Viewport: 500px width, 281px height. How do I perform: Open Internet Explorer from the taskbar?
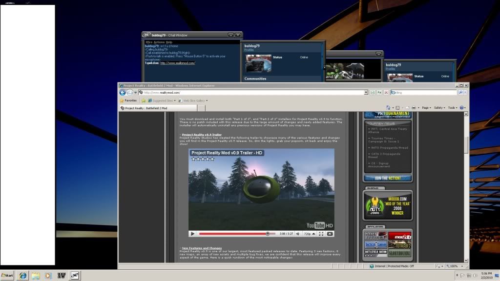pyautogui.click(x=22, y=275)
